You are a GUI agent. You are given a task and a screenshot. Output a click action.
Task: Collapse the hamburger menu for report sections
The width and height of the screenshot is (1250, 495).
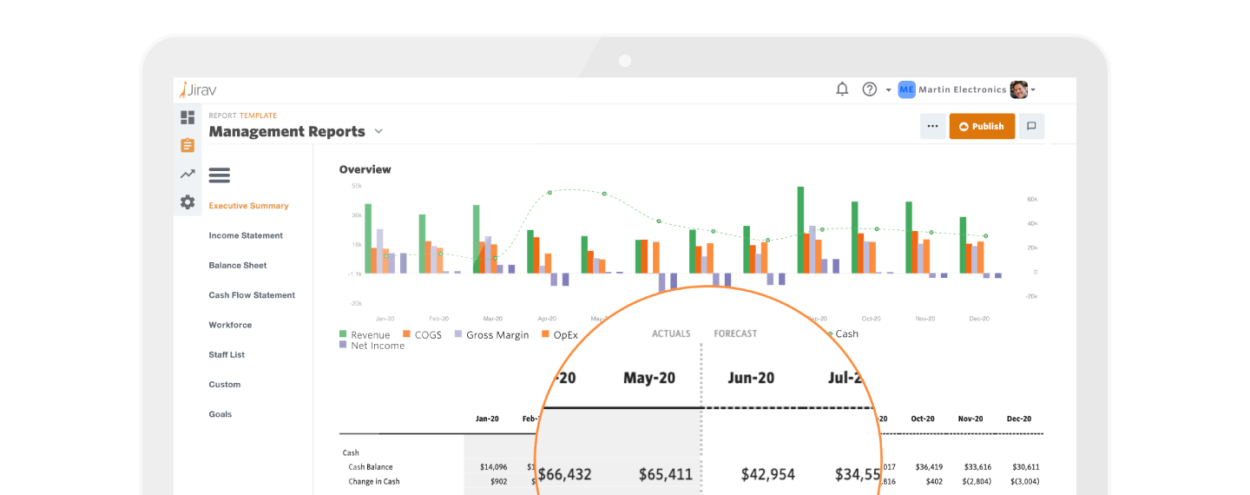220,175
